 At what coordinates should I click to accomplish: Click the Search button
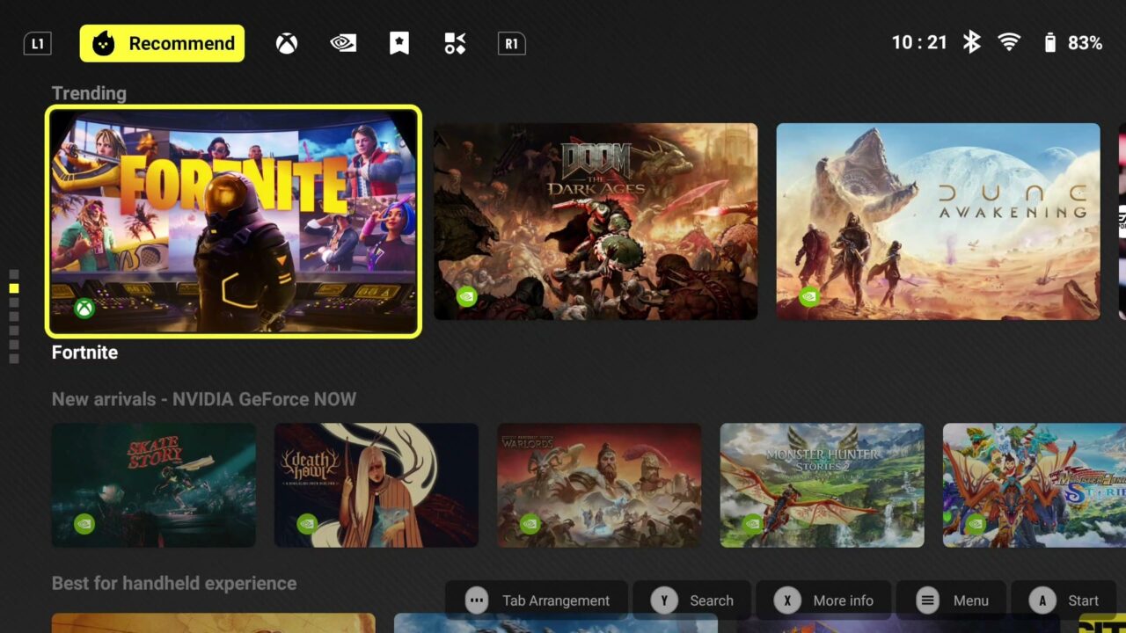click(692, 600)
